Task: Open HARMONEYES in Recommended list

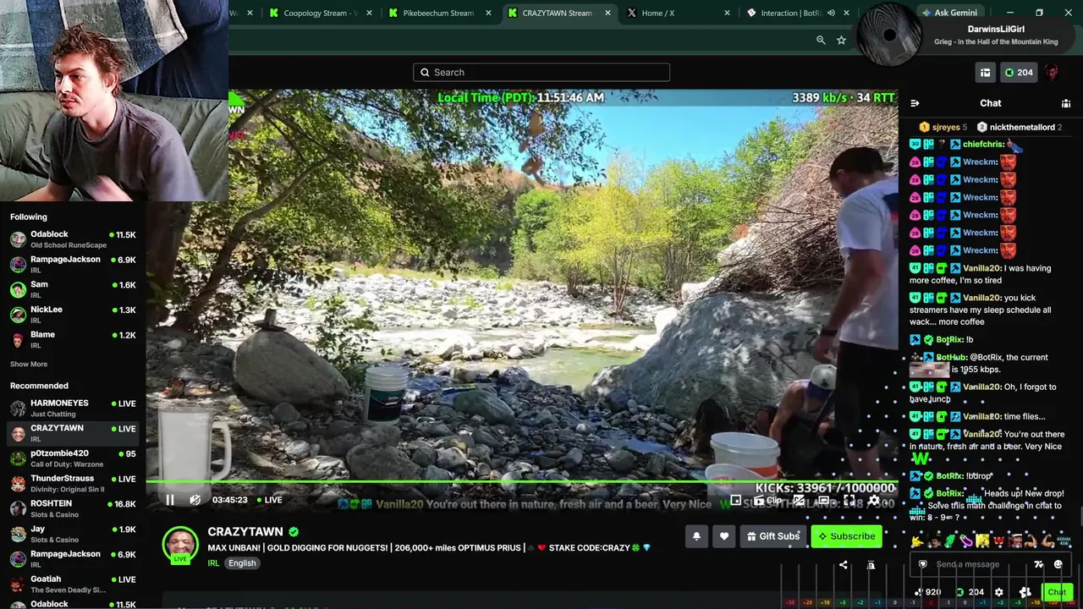Action: [x=73, y=409]
